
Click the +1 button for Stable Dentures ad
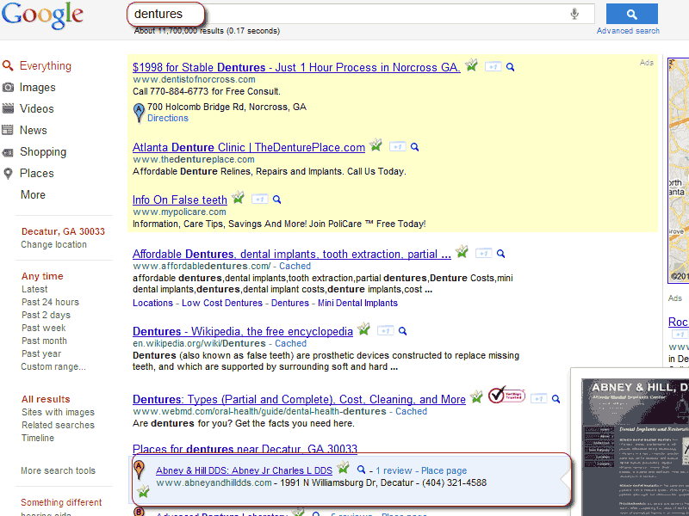[x=493, y=67]
